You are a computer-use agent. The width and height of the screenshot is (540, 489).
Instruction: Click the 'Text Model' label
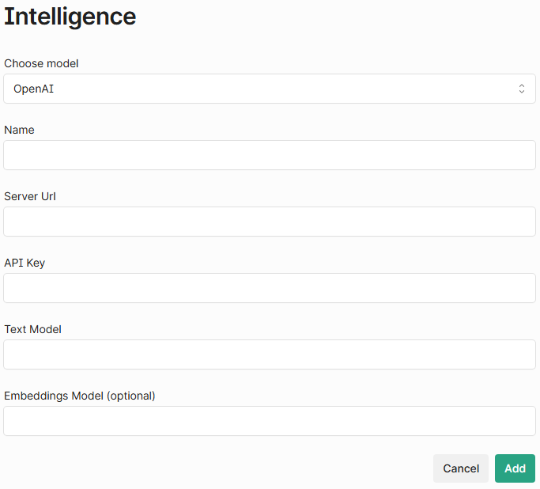[x=32, y=329]
